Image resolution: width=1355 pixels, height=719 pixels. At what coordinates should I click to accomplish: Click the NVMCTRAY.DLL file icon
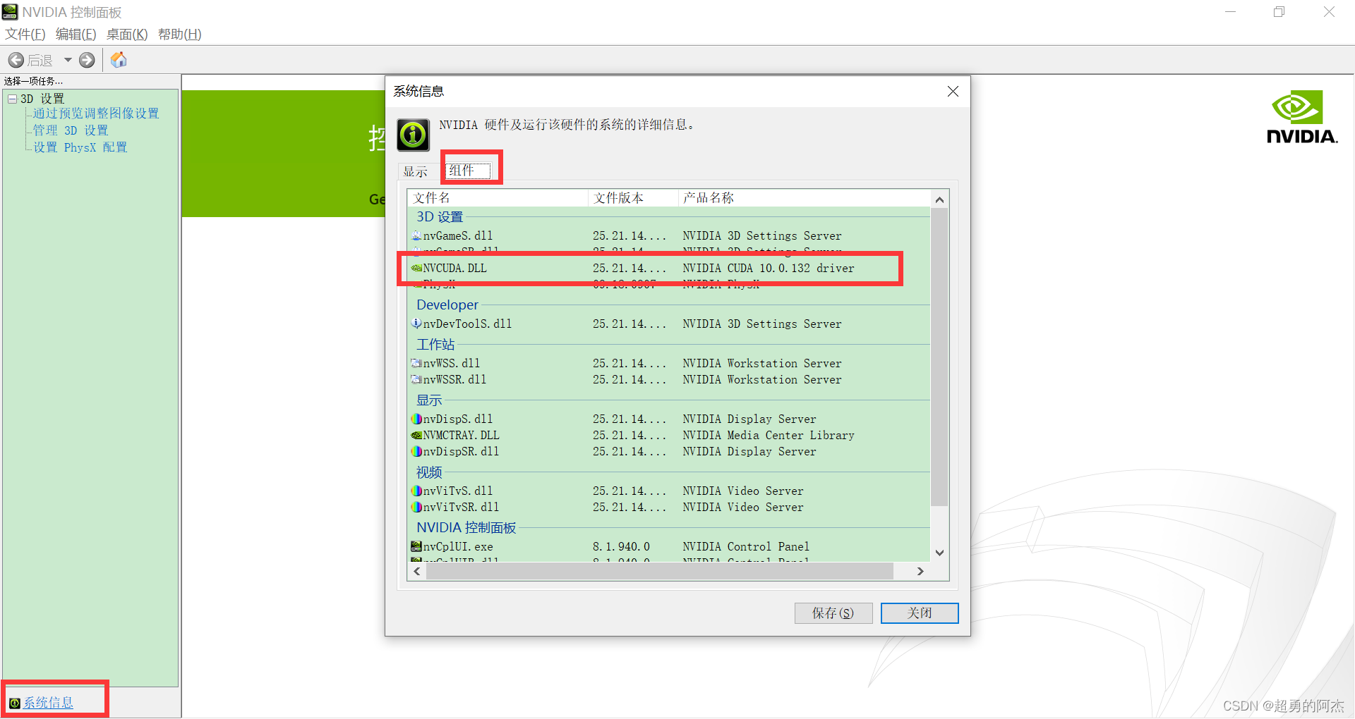click(x=416, y=436)
